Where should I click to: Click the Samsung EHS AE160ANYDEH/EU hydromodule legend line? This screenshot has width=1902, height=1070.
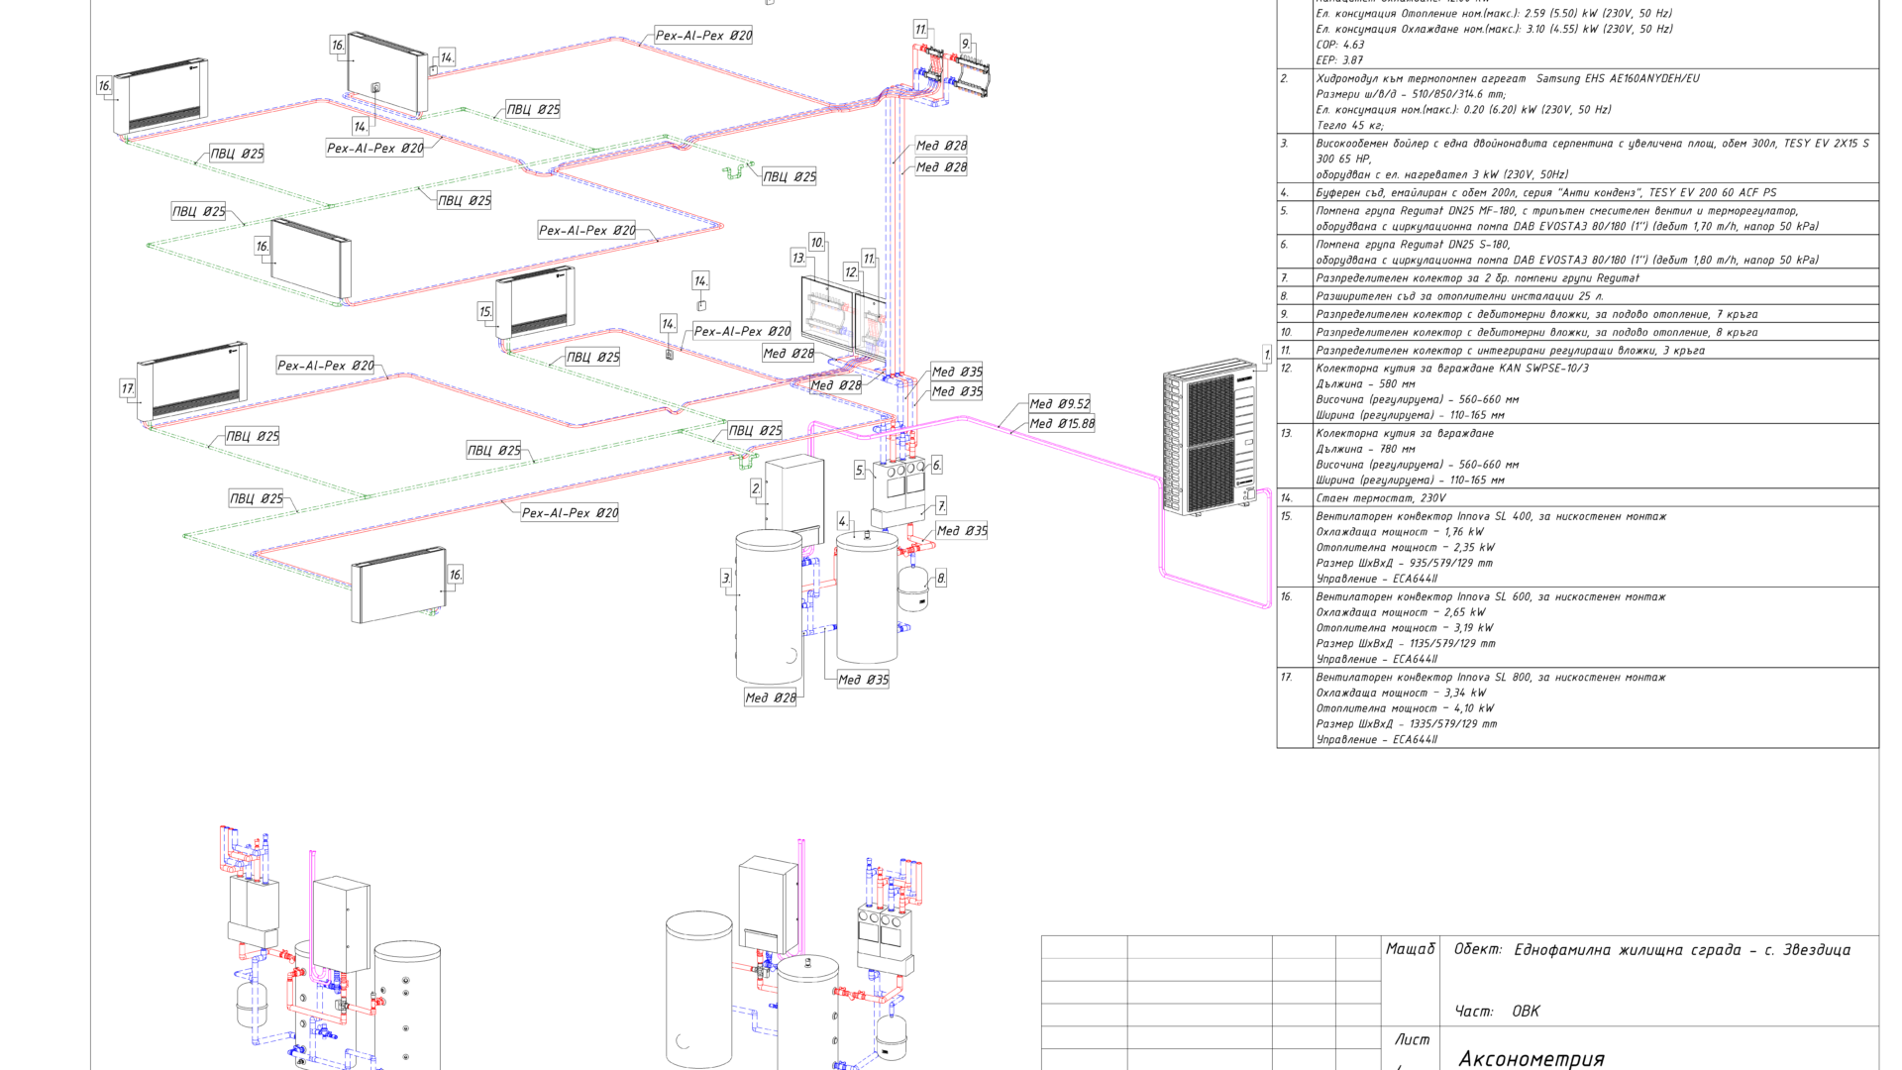(1507, 78)
